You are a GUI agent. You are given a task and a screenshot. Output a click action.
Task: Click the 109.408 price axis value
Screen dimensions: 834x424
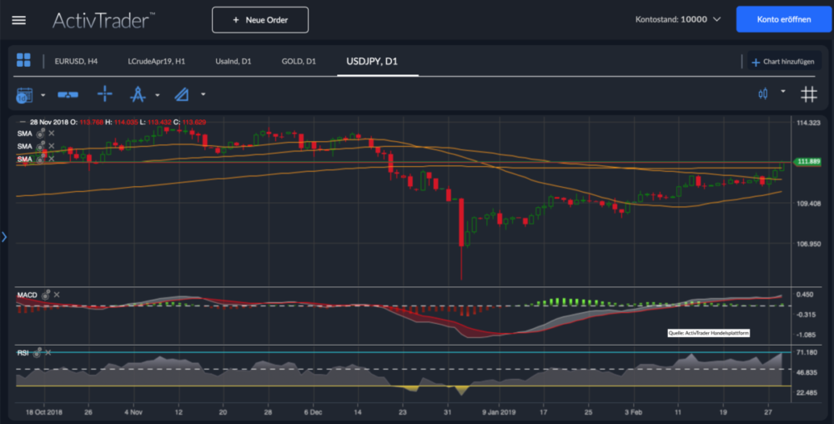(808, 203)
